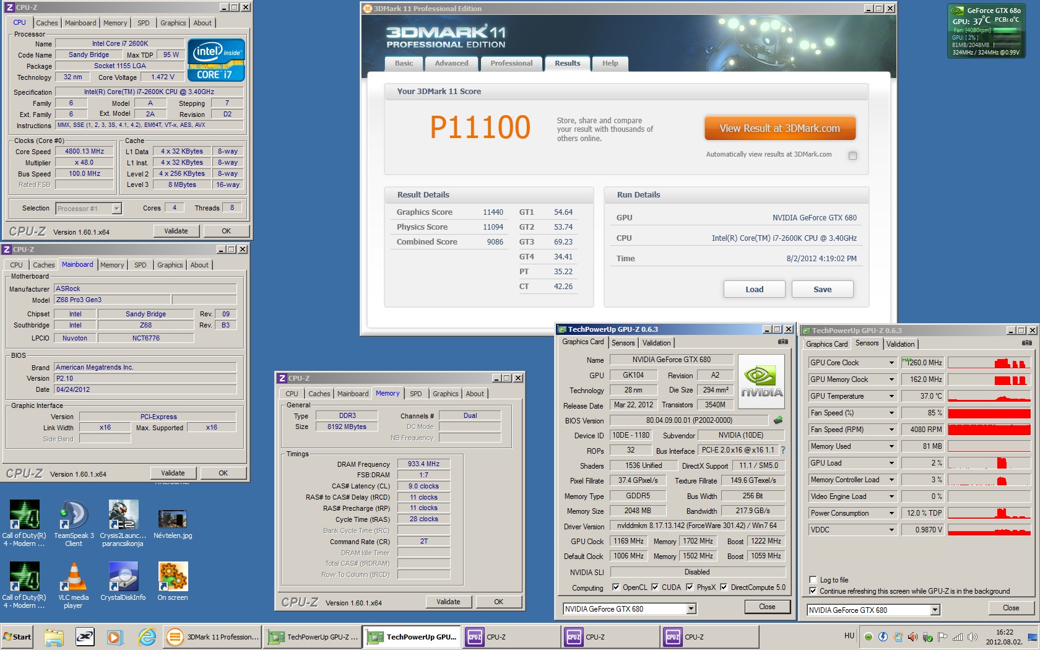
Task: Open the TeamSpeak 3 Client desktop shortcut
Action: click(x=74, y=524)
